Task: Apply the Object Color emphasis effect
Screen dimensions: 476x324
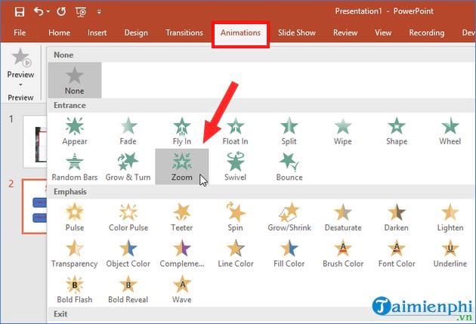Action: (x=128, y=253)
